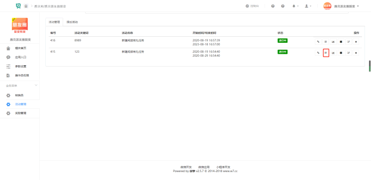This screenshot has width=371, height=180.
Task: Click the end time "2020-08-29 16:54:40"
Action: pos(206,56)
